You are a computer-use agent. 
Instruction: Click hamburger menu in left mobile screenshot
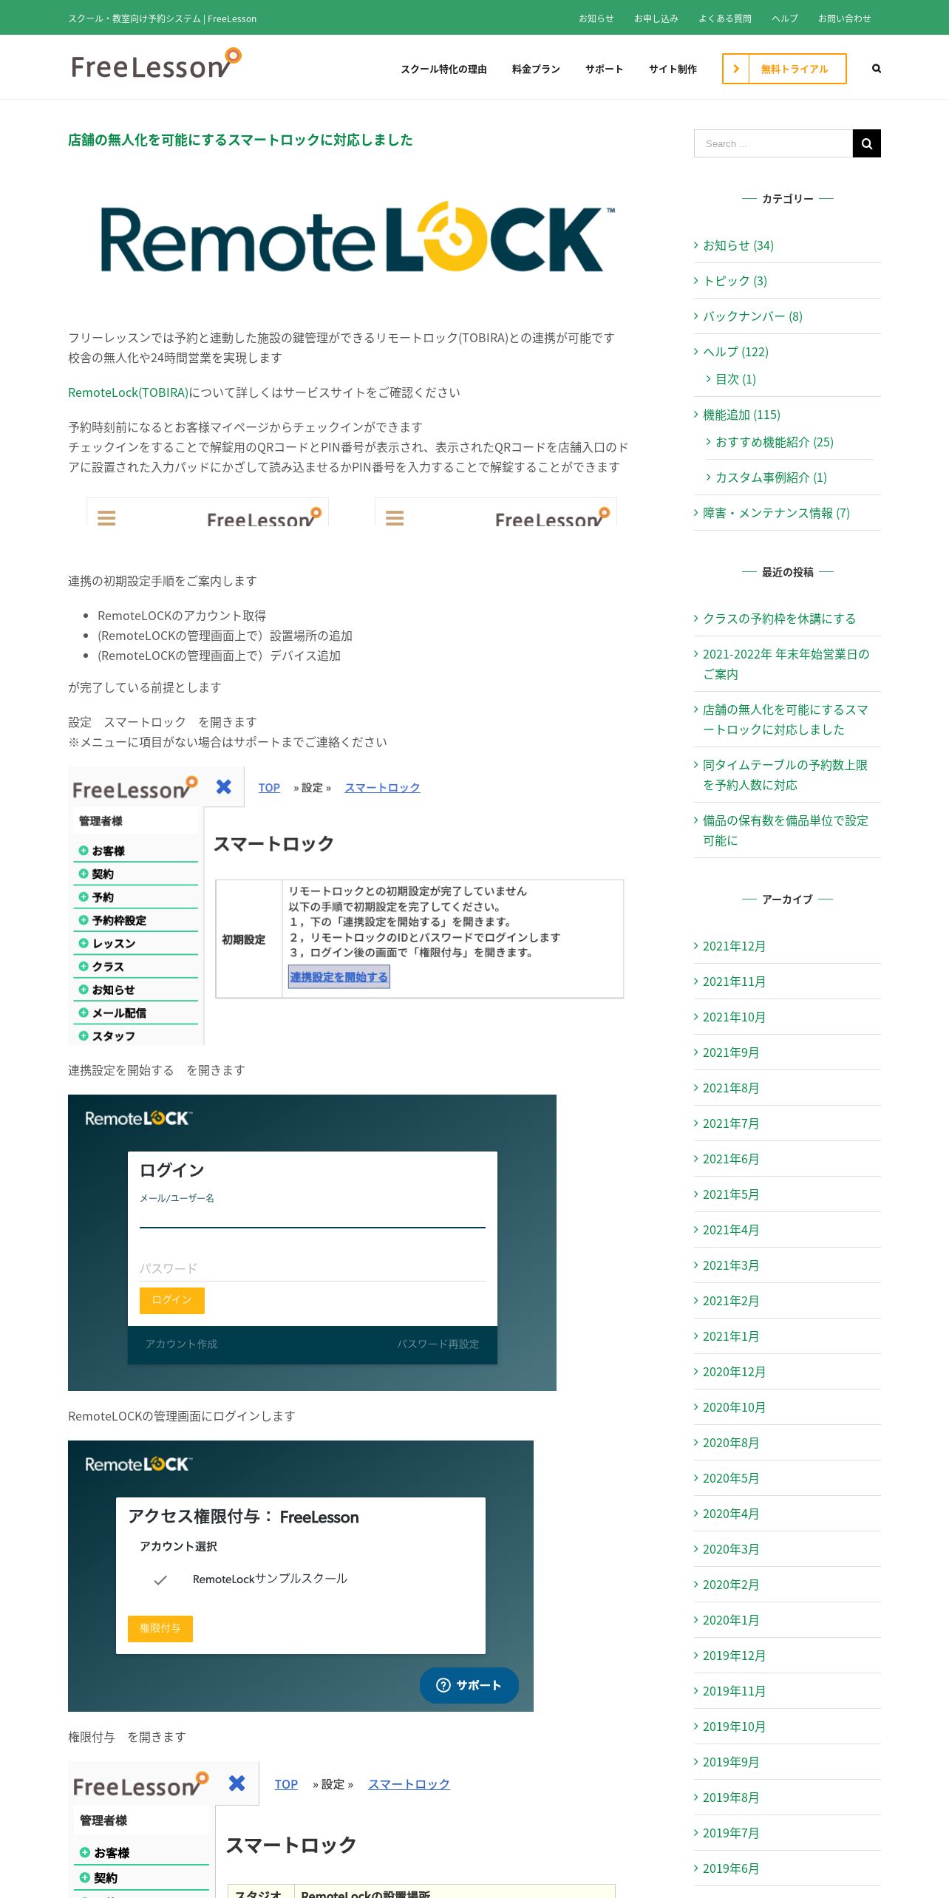[x=106, y=518]
